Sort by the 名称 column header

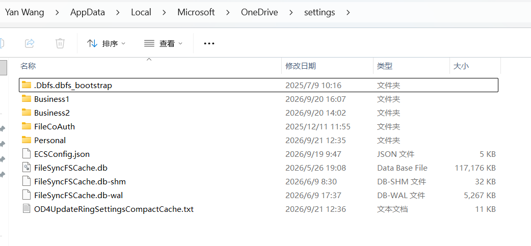tap(28, 66)
